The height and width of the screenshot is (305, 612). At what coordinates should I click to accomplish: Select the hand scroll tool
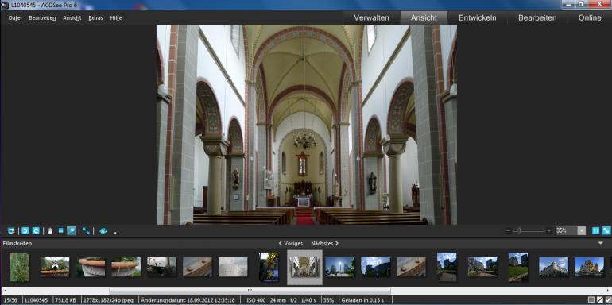coord(50,231)
